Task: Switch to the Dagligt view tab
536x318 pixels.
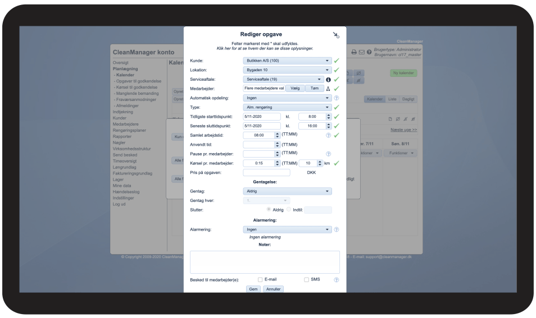Action: click(408, 99)
